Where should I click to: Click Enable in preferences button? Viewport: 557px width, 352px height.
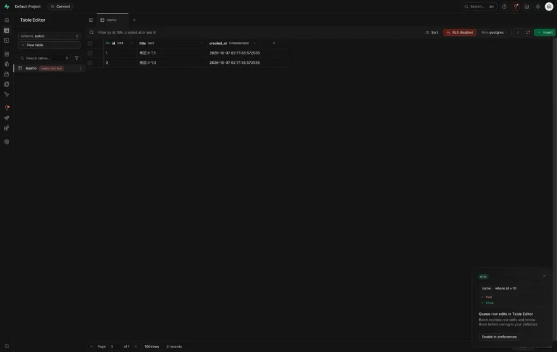point(499,337)
